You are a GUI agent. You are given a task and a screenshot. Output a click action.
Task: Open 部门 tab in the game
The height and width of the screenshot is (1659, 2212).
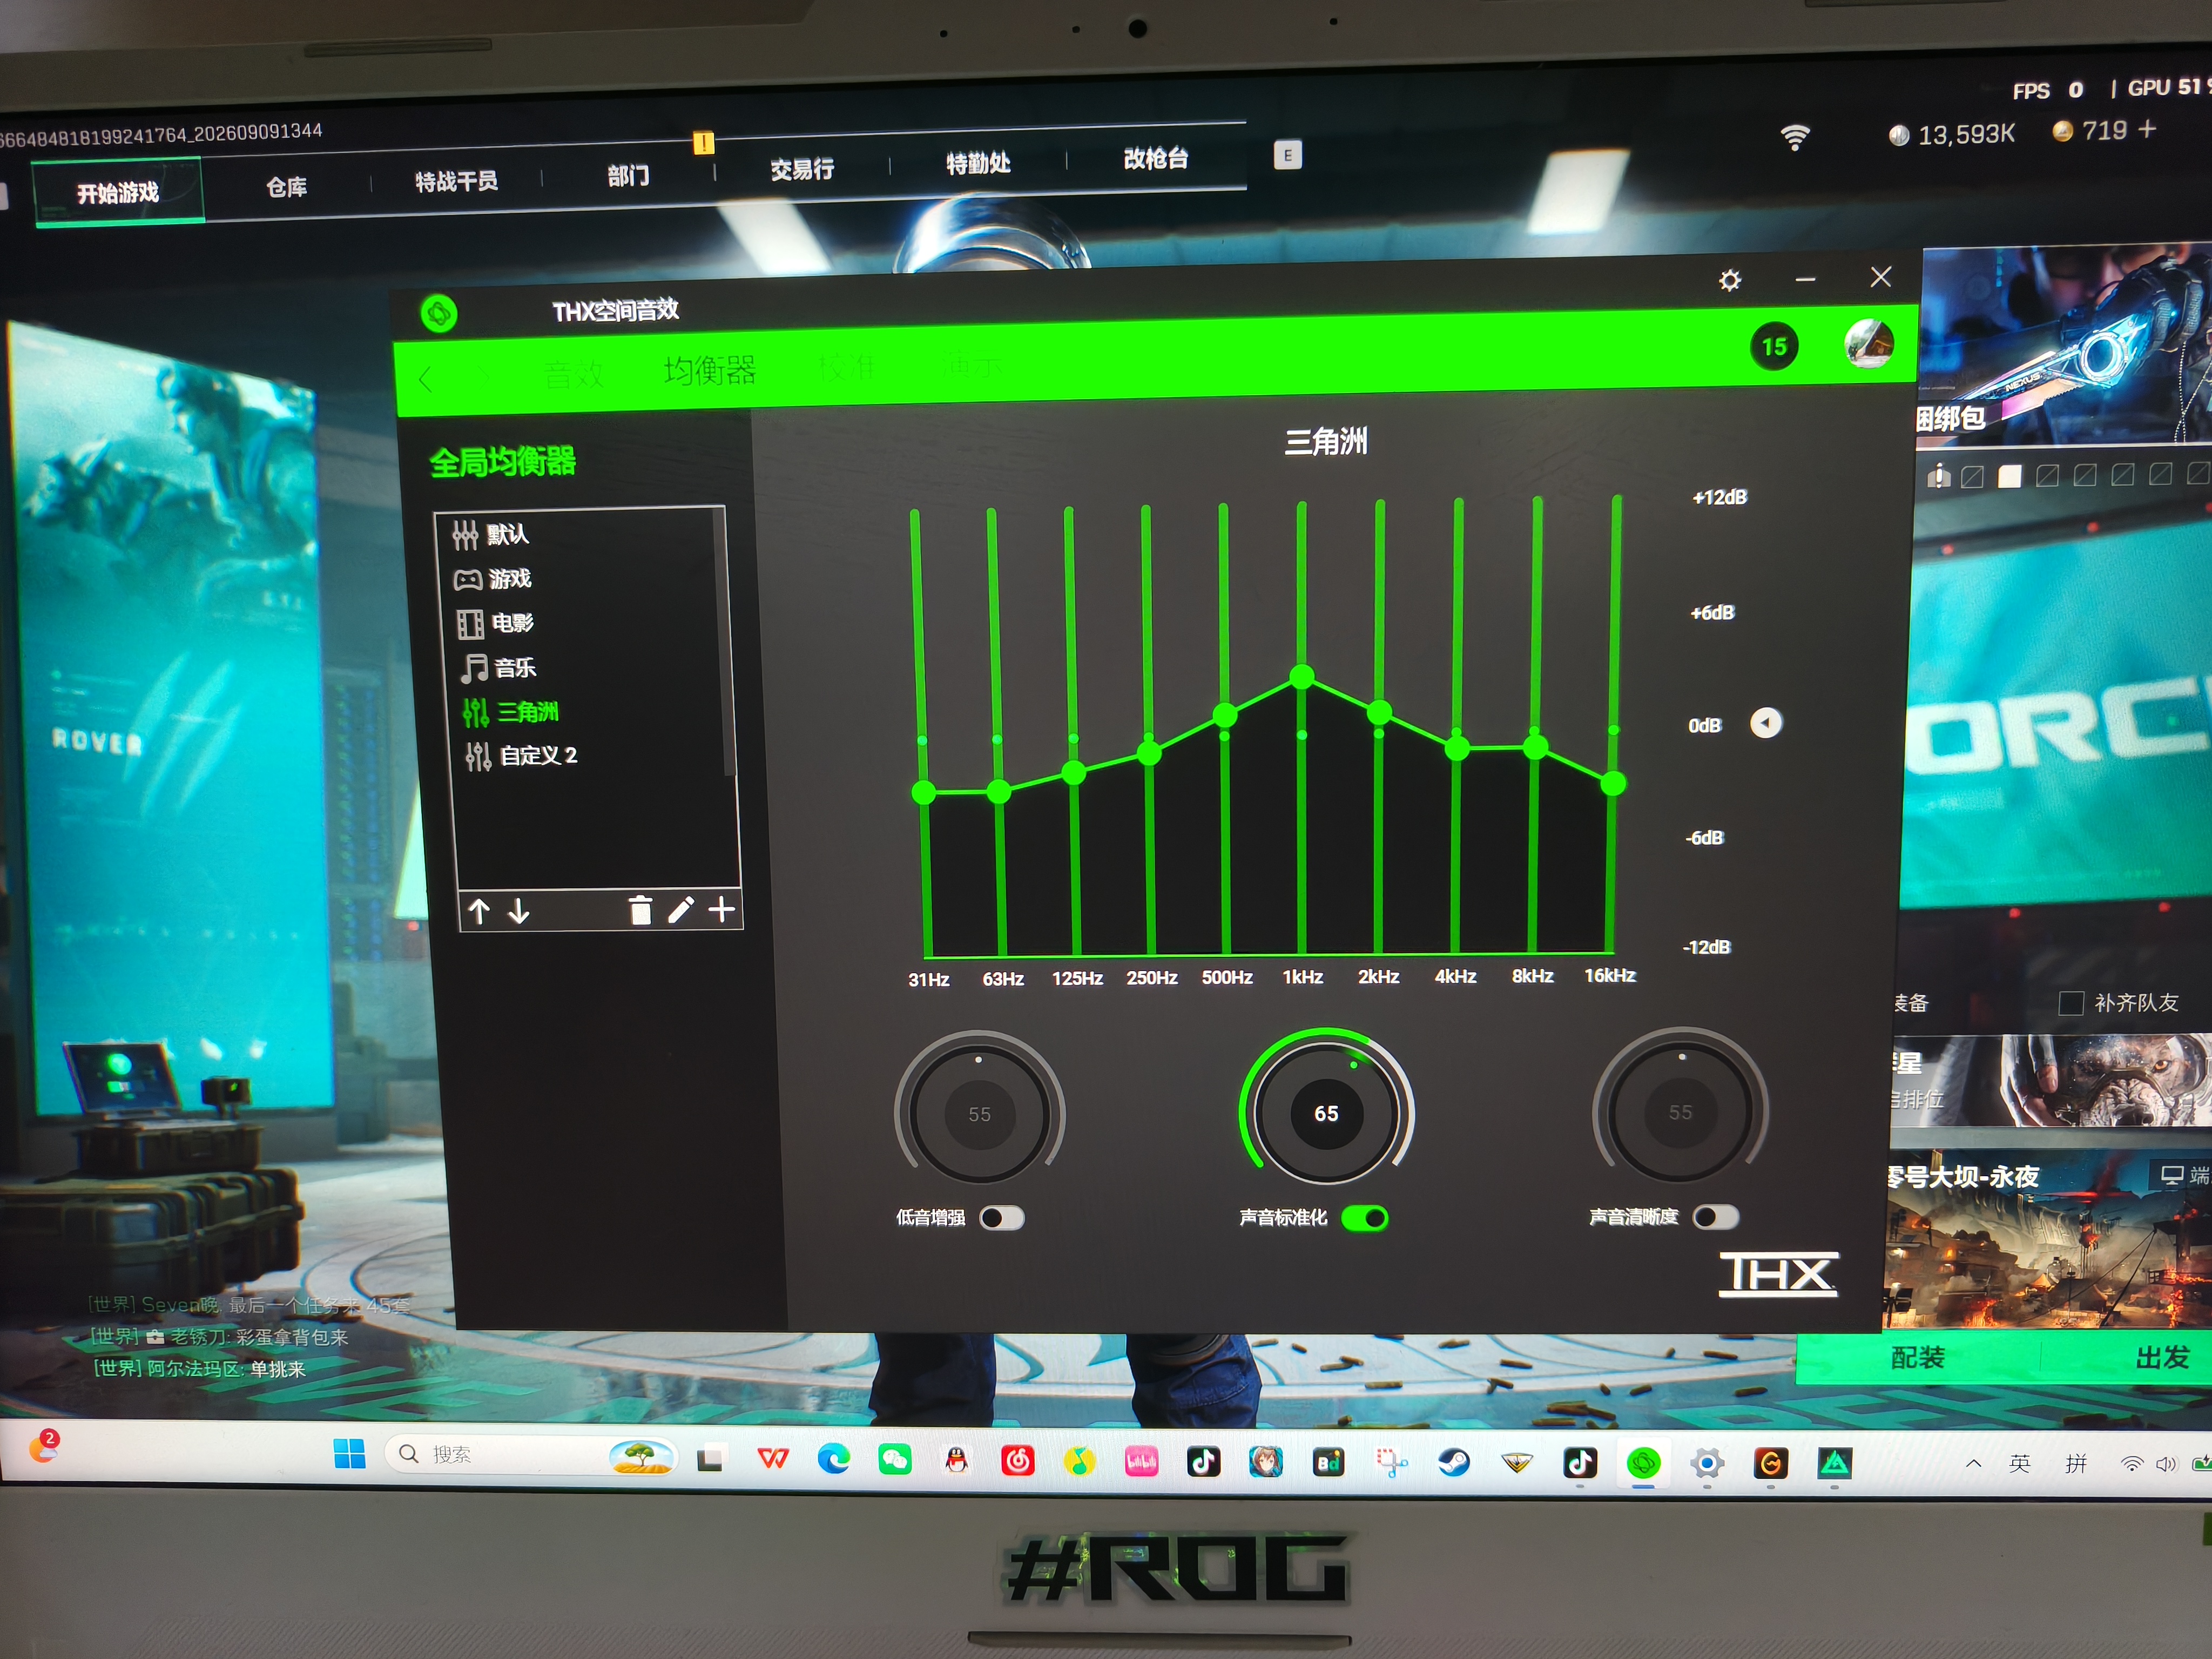point(628,176)
